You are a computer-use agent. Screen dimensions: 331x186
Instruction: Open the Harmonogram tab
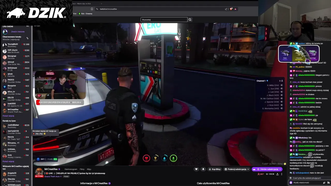(71, 169)
